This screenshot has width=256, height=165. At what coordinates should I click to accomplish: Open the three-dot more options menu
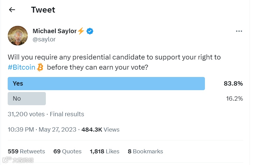click(x=239, y=31)
